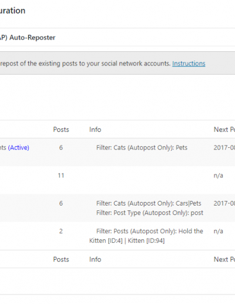The width and height of the screenshot is (235, 304).
Task: Click the n/a next post in row with 11 posts
Action: (219, 176)
